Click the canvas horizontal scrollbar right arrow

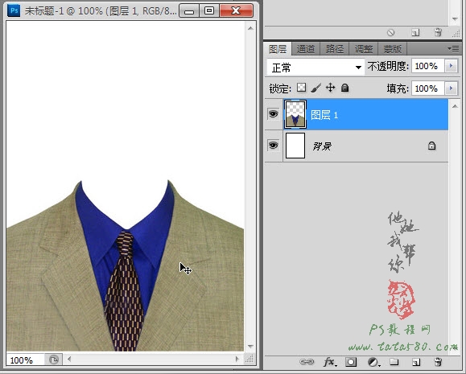237,359
